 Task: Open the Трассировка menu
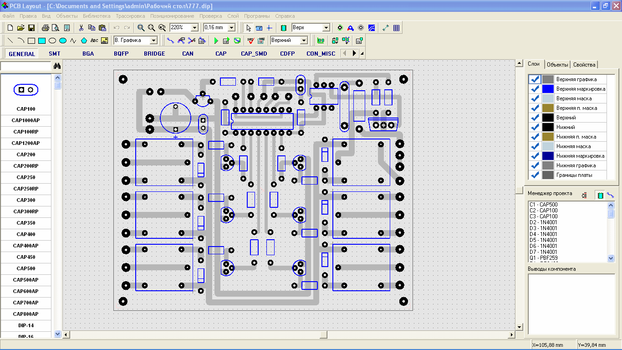[130, 16]
